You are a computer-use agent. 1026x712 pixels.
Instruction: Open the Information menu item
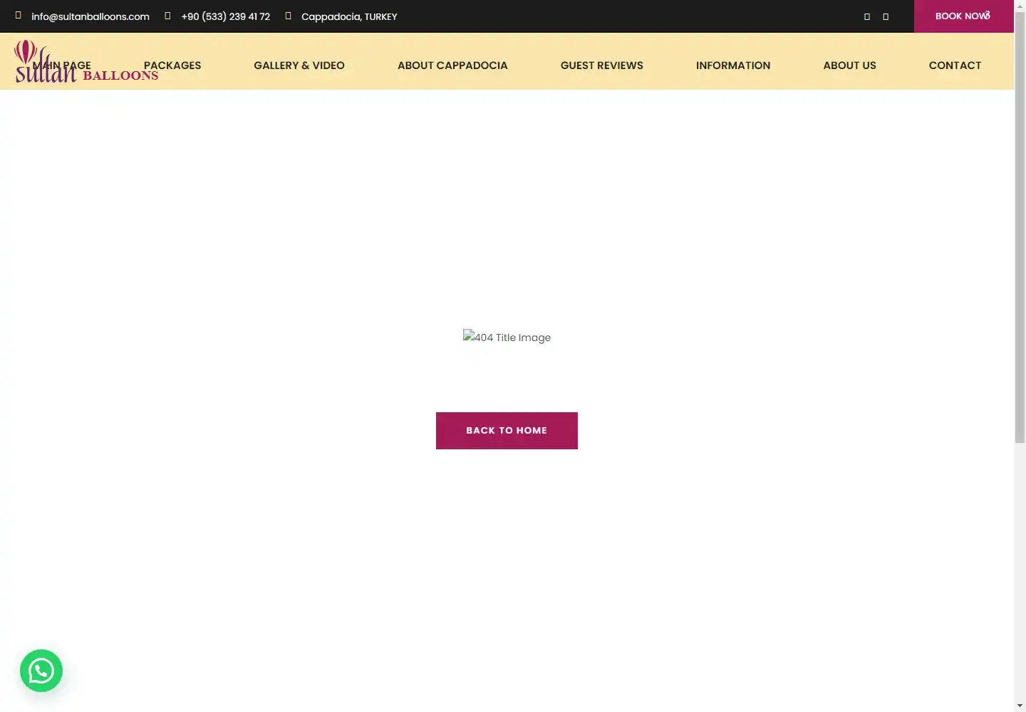[733, 65]
